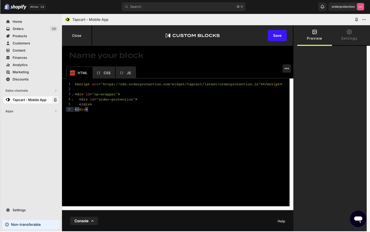Close the custom block editor
This screenshot has height=232, width=370.
click(77, 36)
